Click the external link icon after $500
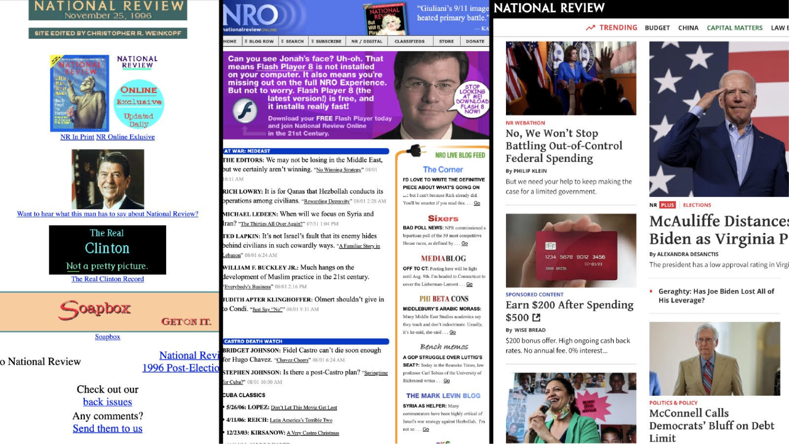Viewport: 789px width, 444px height. point(536,318)
